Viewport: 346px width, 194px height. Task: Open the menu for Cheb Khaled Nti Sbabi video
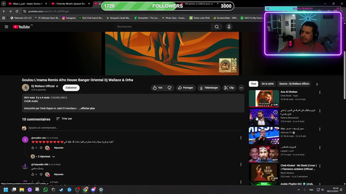click(320, 166)
